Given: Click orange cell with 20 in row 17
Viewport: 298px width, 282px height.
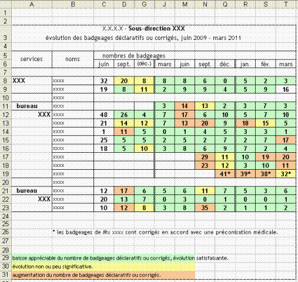Looking at the screenshot, I should pos(286,157).
